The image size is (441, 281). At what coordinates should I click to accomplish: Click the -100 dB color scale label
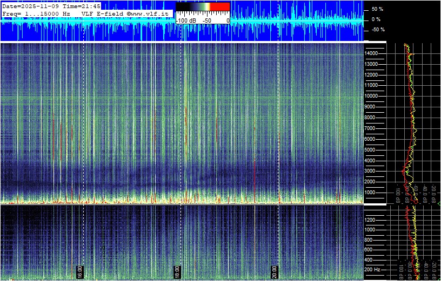tap(186, 20)
